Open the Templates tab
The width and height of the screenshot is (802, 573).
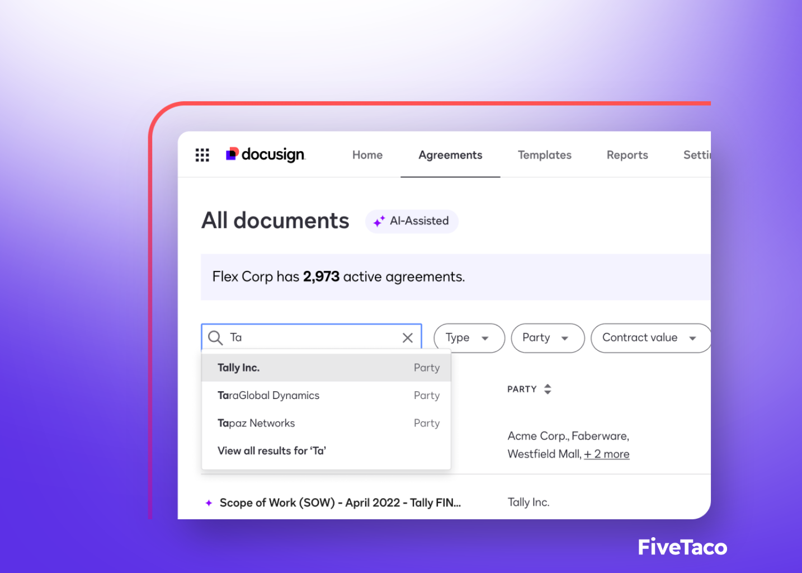(545, 155)
